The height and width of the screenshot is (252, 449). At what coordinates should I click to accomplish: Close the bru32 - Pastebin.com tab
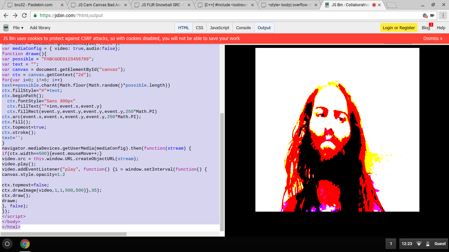click(62, 5)
